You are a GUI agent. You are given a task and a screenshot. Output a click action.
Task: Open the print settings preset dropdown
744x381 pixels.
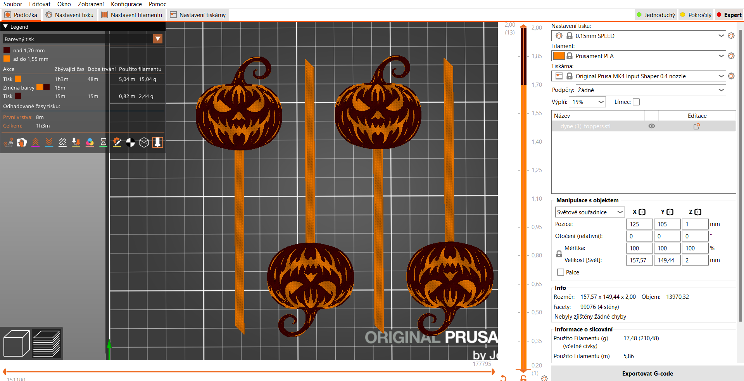[x=638, y=36]
